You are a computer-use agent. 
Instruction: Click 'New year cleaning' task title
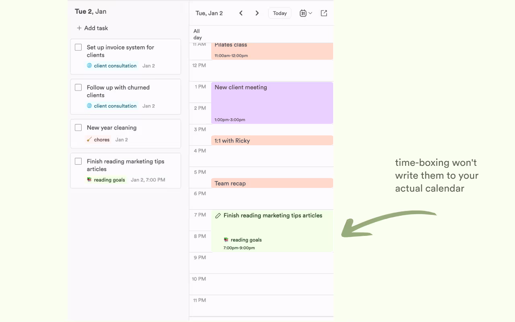point(111,128)
